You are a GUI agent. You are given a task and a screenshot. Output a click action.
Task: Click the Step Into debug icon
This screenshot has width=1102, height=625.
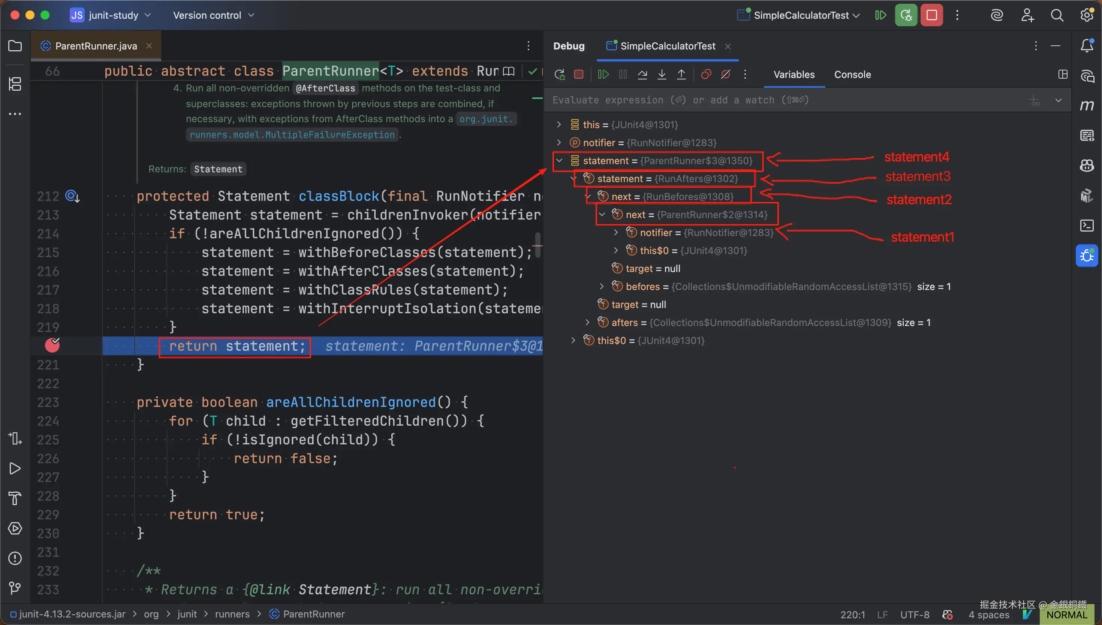(662, 75)
